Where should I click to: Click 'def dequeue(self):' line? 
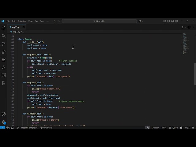pyautogui.click(x=33, y=83)
